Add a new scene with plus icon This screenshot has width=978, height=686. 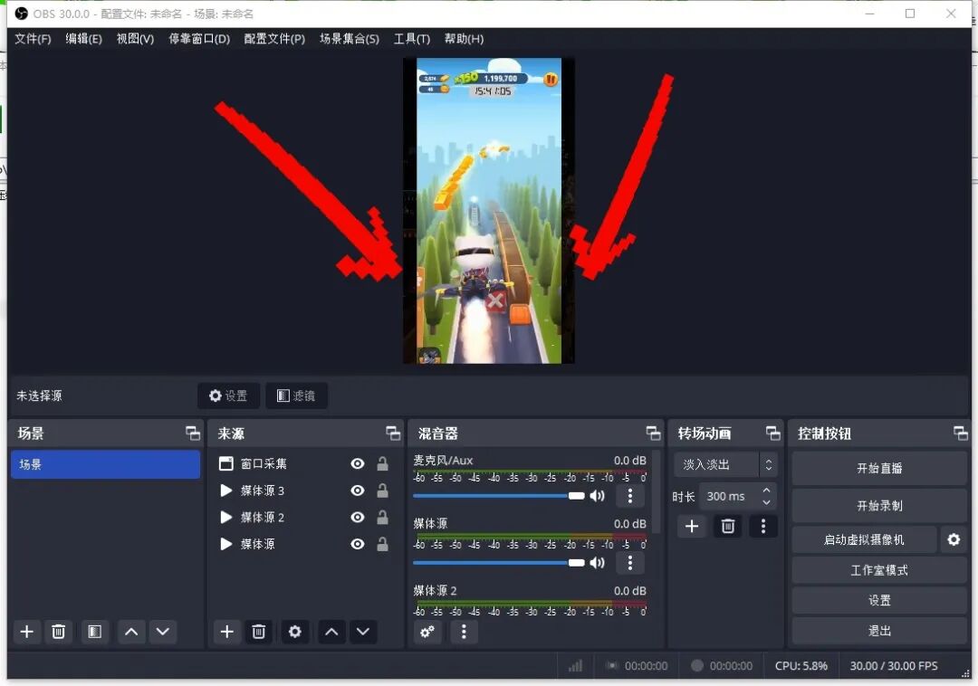tap(27, 632)
